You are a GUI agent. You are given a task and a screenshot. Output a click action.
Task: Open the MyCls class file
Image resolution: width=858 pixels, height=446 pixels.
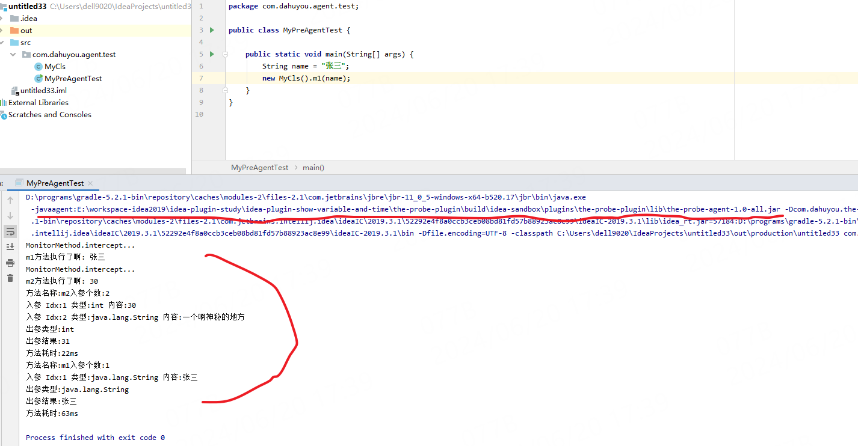(55, 67)
